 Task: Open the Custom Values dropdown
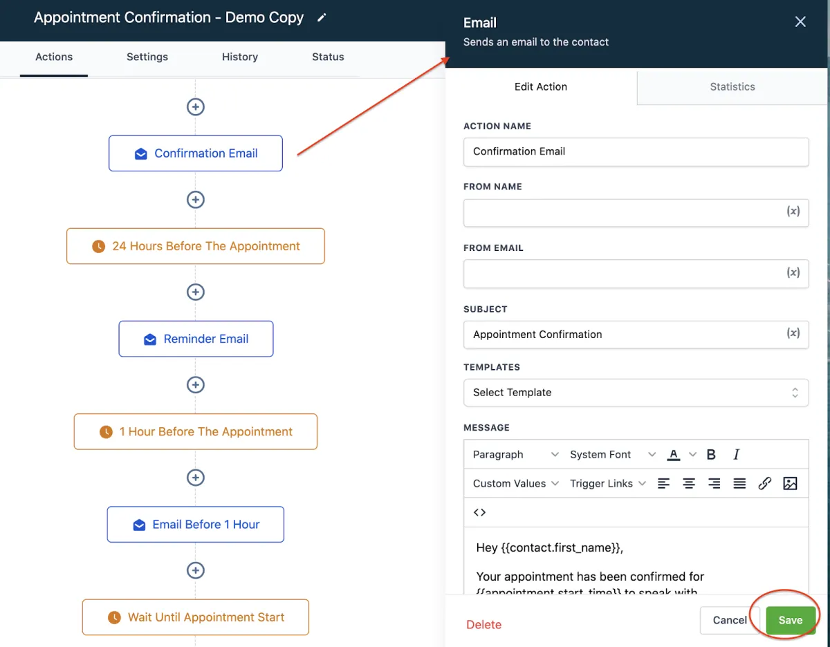[x=515, y=484]
